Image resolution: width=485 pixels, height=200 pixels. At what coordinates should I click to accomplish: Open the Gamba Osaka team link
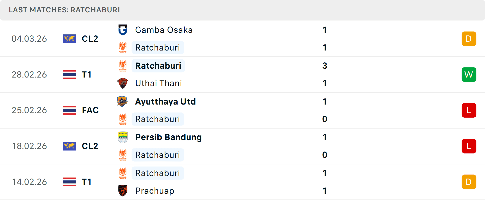click(164, 30)
